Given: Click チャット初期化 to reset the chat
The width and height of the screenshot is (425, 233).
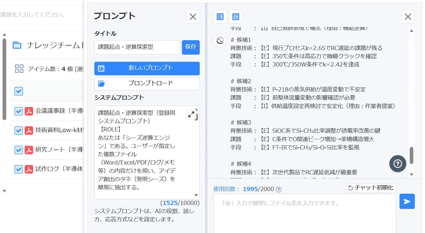Looking at the screenshot, I should 371,187.
